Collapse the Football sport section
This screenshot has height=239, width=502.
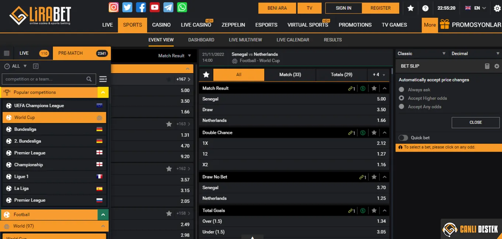tap(103, 215)
